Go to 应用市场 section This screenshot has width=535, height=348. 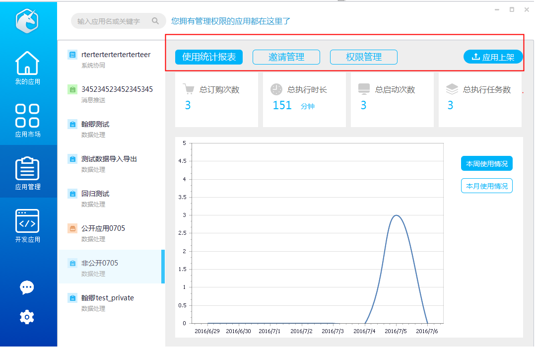pos(28,121)
